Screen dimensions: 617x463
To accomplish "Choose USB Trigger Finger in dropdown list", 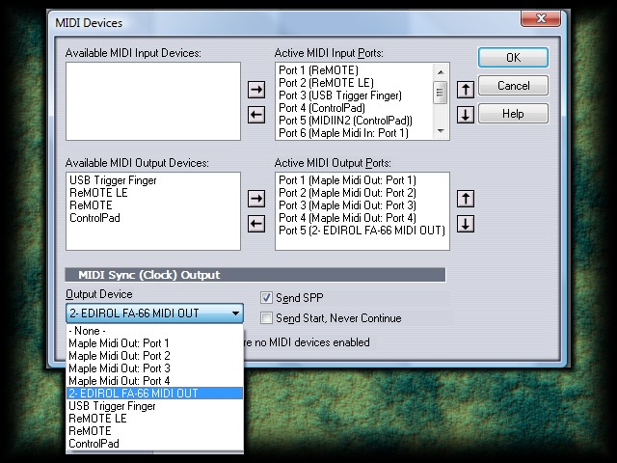I will pos(154,406).
